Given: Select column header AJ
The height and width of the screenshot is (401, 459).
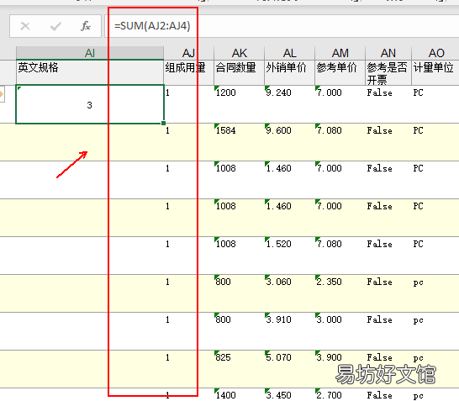Looking at the screenshot, I should click(x=189, y=53).
